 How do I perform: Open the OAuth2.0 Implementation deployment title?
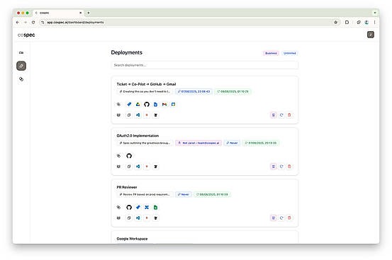(138, 136)
